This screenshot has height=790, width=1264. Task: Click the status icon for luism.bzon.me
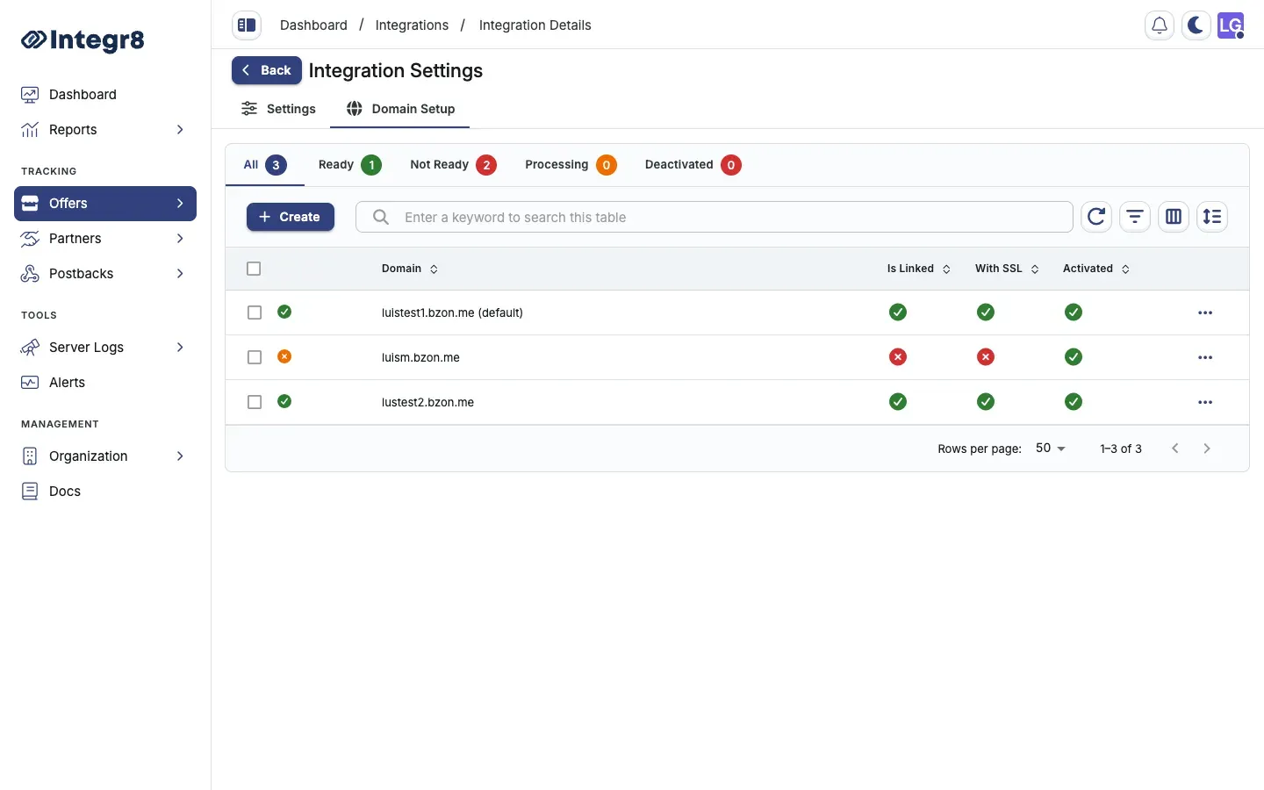[284, 356]
